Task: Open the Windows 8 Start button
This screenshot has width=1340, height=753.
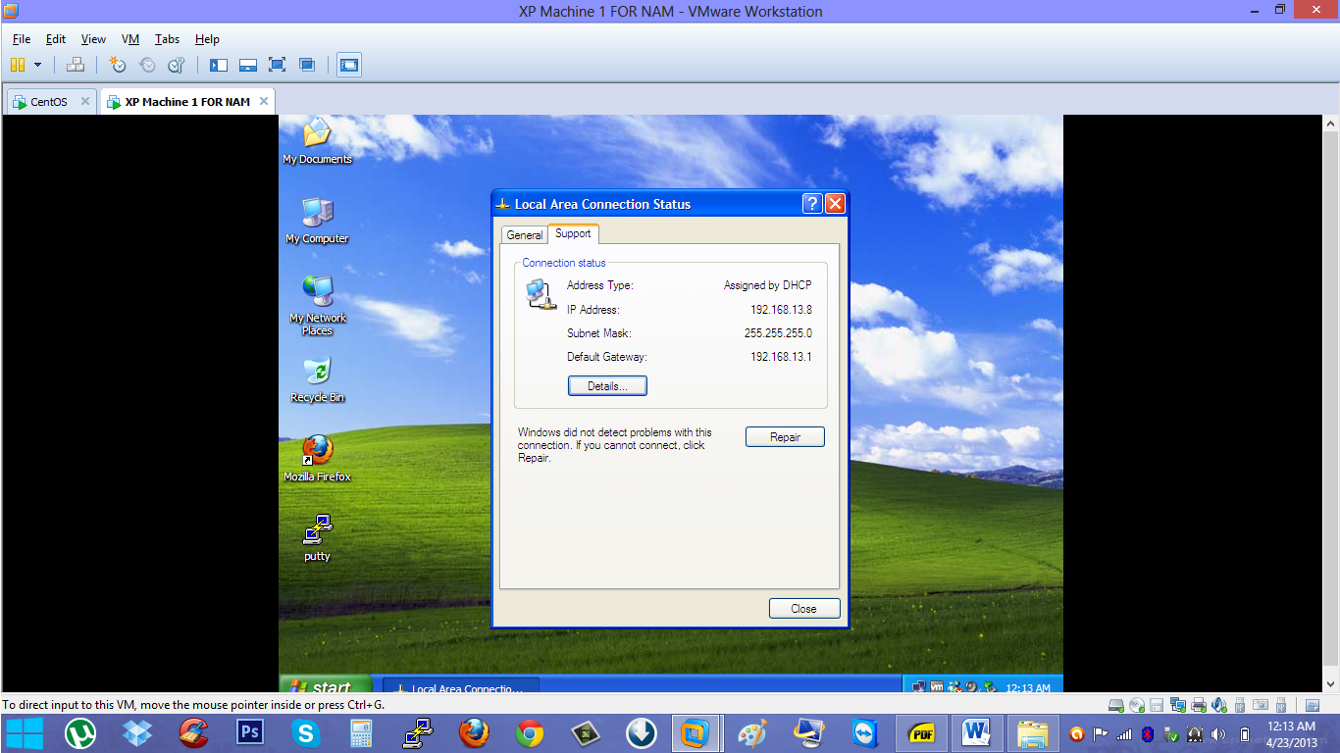Action: tap(25, 733)
